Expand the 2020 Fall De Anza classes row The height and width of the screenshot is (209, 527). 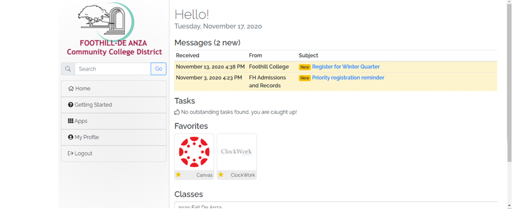[336, 205]
